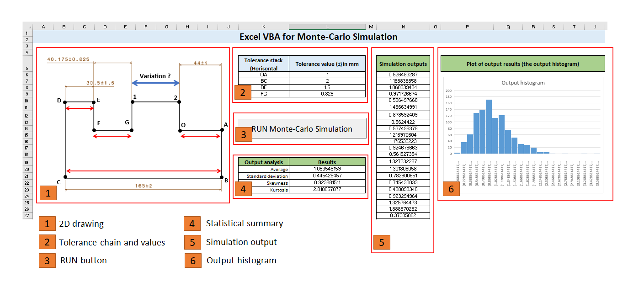
Task: Select row number 1
Action: tap(27, 33)
